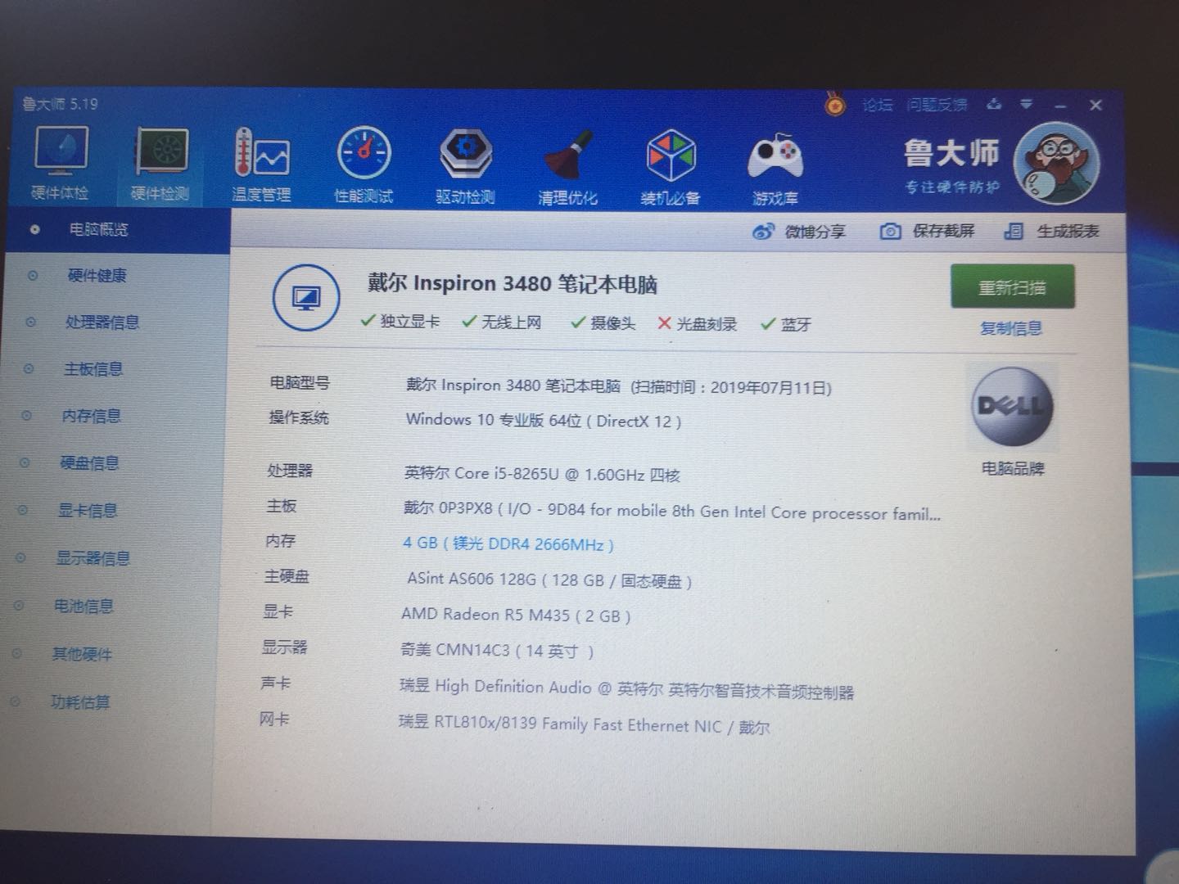Viewport: 1179px width, 884px height.
Task: Click 蓝牙 feature indicator
Action: tap(786, 325)
